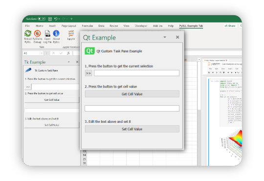The image size is (264, 181).
Task: Click the Save icon in quick access toolbar
Action: pyautogui.click(x=50, y=19)
